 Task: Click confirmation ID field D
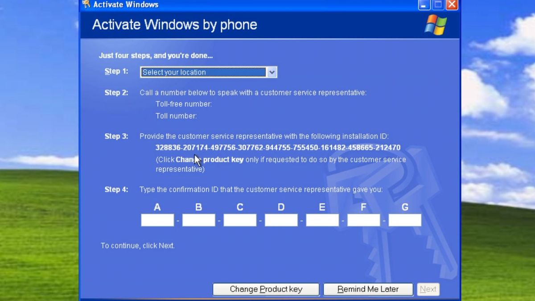pyautogui.click(x=281, y=220)
